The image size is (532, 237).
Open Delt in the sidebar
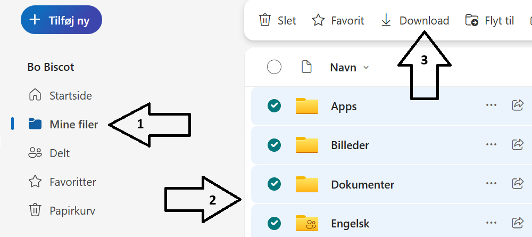pyautogui.click(x=49, y=153)
